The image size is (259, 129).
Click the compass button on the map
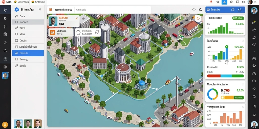(198, 19)
